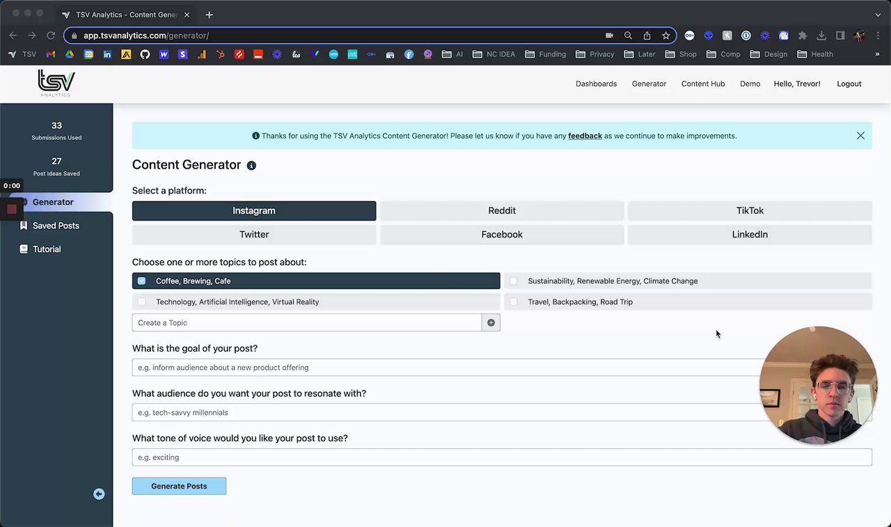Select Instagram as the platform

254,211
